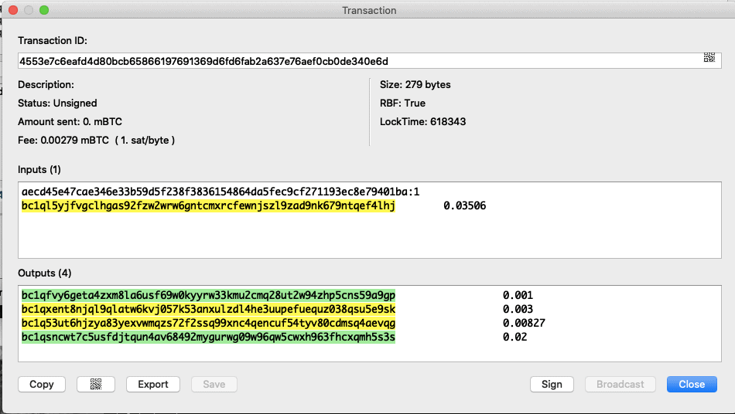Select the Status: Unsigned label
Viewport: 735px width, 414px height.
[57, 103]
